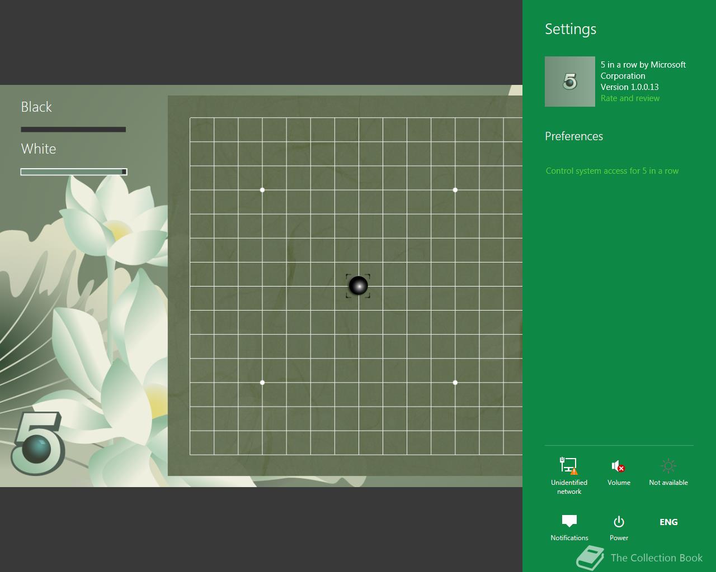Click the Not available brightness icon
716x572 pixels.
click(668, 473)
